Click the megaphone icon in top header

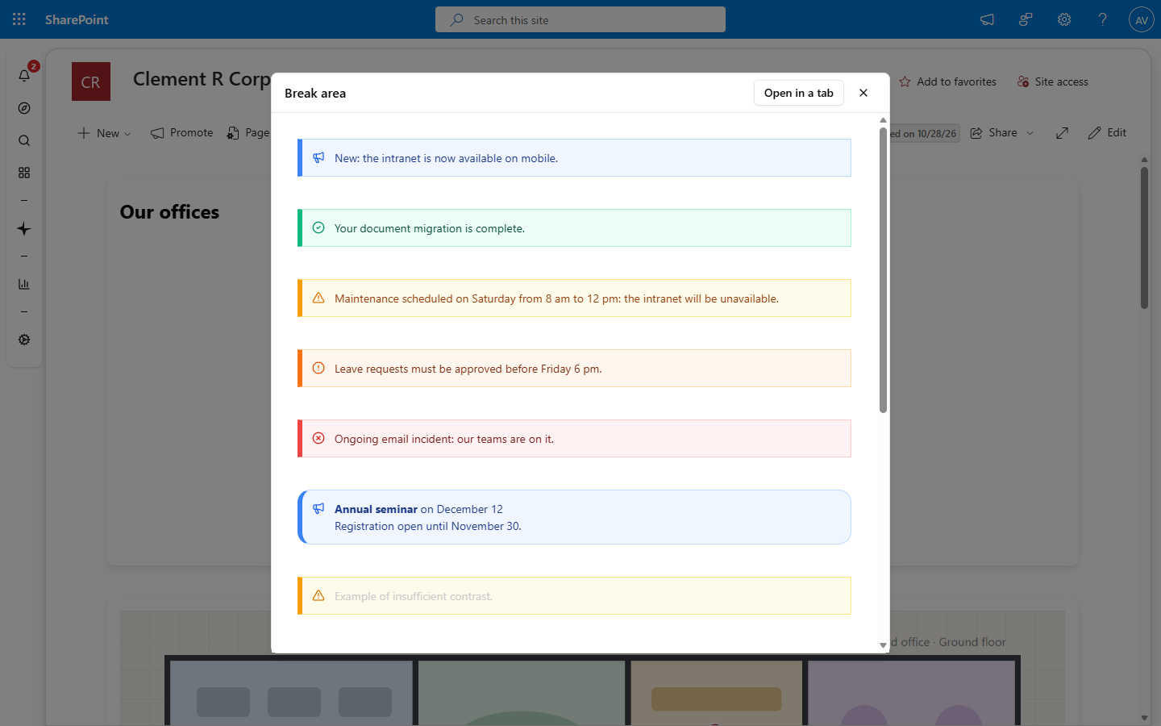pos(987,19)
